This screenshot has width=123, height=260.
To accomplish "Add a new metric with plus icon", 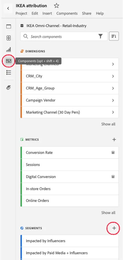I will (x=114, y=140).
